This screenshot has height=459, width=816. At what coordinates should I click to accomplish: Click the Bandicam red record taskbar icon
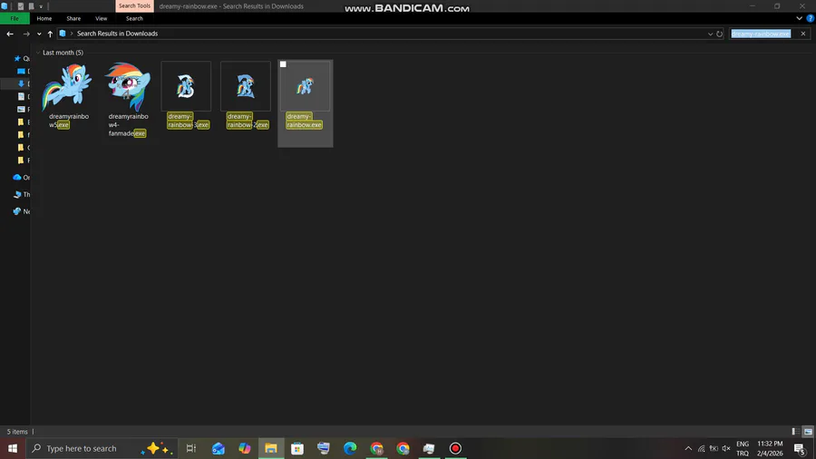455,448
